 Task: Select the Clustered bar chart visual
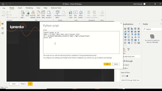click(x=129, y=29)
